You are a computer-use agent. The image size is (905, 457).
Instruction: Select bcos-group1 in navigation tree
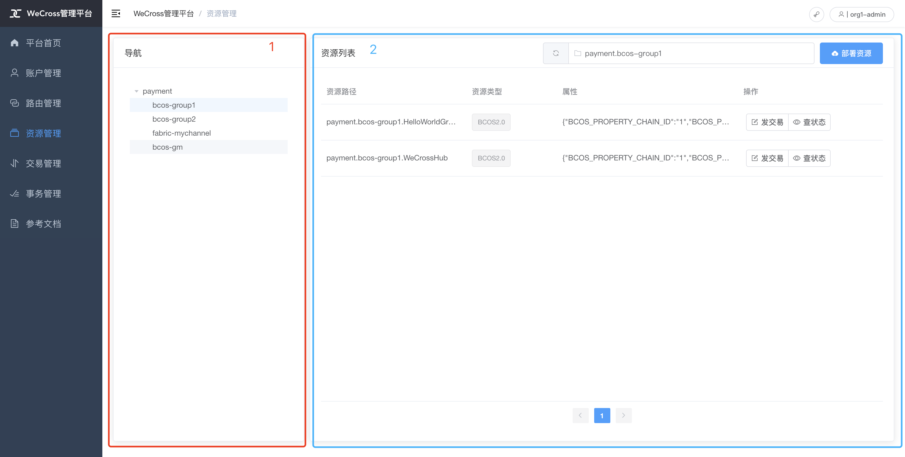(209, 105)
